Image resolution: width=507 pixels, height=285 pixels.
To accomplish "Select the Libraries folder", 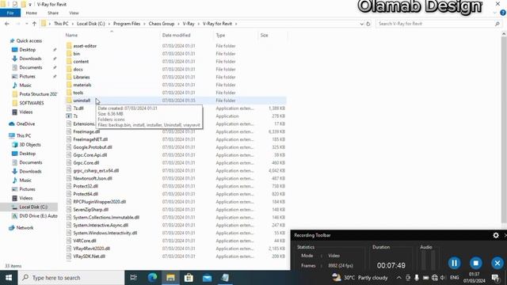I will pyautogui.click(x=81, y=77).
